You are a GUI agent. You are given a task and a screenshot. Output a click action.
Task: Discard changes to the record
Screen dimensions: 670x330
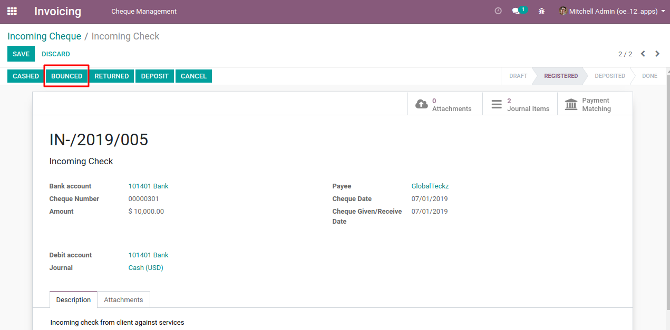pyautogui.click(x=56, y=54)
